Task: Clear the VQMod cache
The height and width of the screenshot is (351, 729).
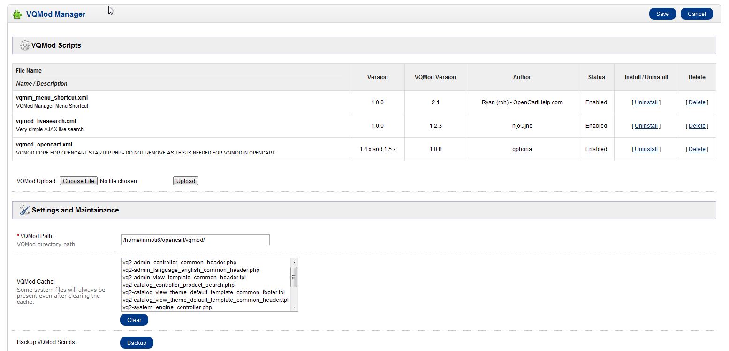Action: tap(134, 320)
